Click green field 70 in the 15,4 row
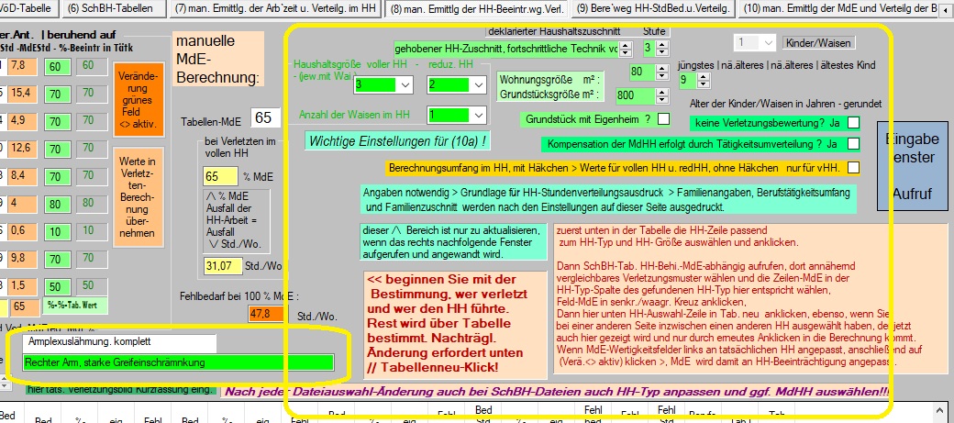Screen dimensions: 954x423 [x=57, y=94]
